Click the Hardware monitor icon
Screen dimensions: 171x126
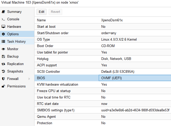[3, 27]
